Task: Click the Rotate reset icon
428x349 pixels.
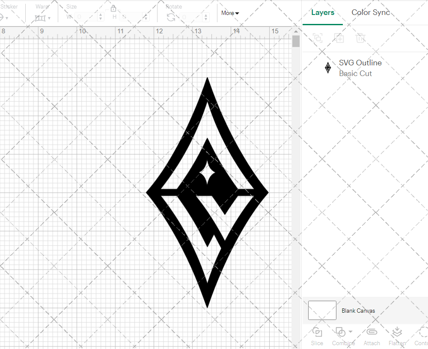Action: [x=170, y=17]
